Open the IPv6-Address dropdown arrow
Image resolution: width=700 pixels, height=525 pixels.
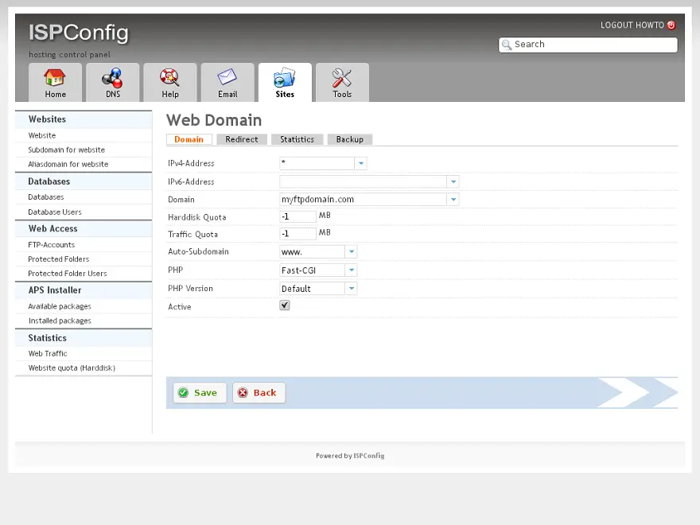453,181
